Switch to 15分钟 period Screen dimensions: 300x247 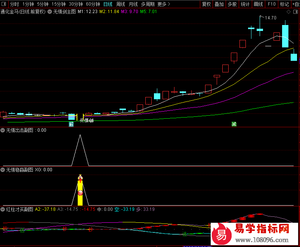[x=59, y=4]
